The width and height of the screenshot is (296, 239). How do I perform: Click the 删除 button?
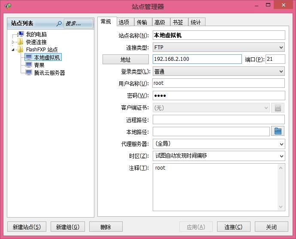pyautogui.click(x=106, y=227)
